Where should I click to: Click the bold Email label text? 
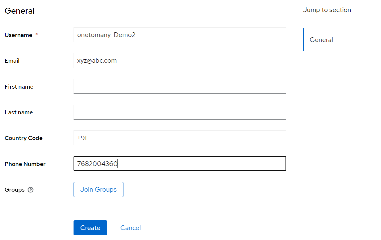pyautogui.click(x=12, y=61)
